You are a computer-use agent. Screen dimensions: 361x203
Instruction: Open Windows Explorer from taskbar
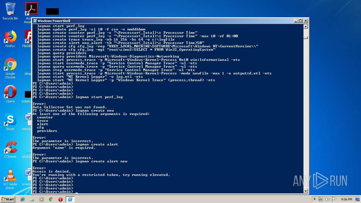(32, 199)
